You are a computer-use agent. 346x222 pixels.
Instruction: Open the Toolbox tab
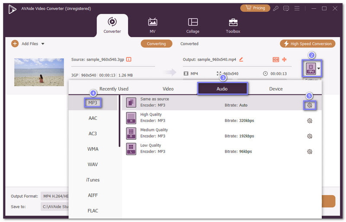[x=233, y=25]
